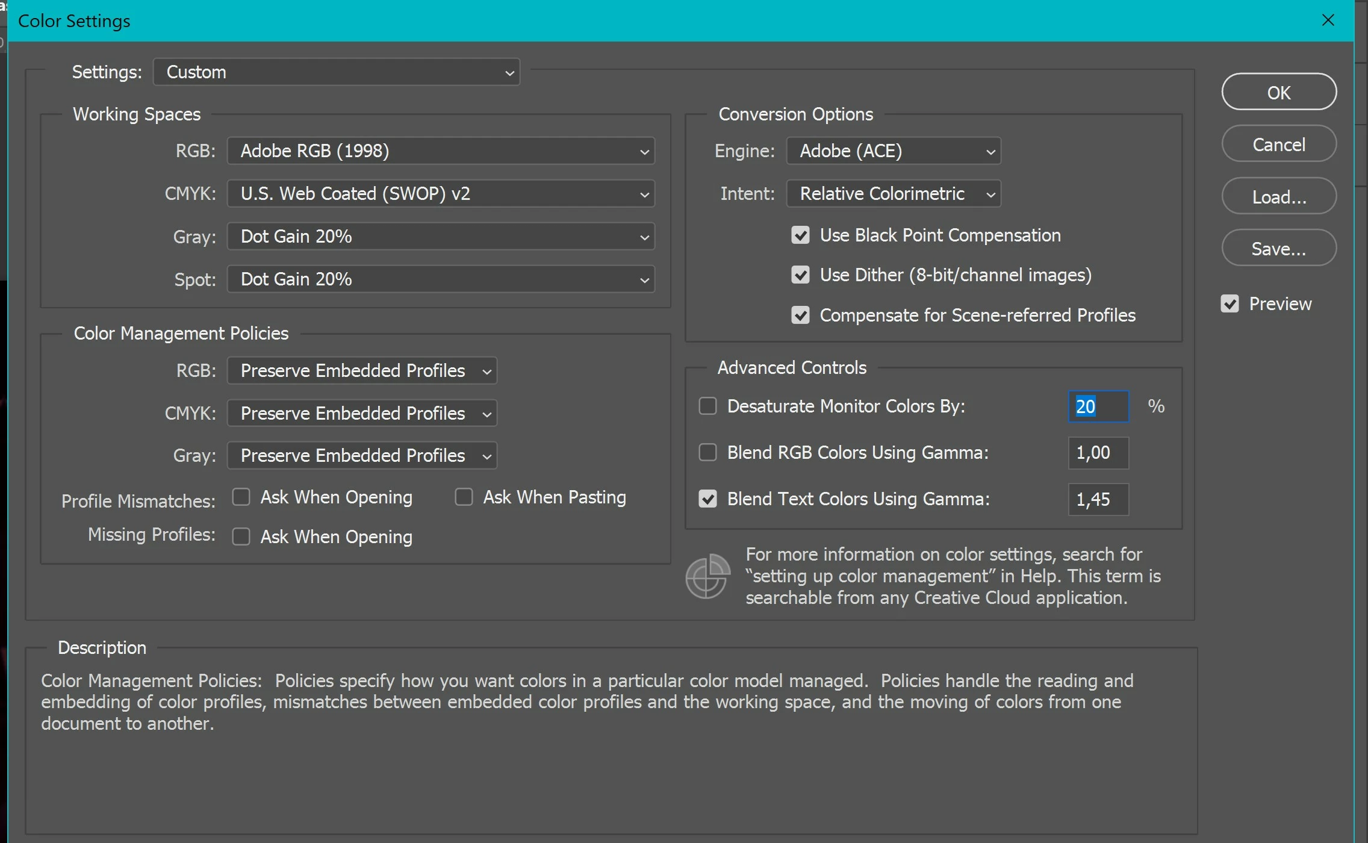This screenshot has height=843, width=1368.
Task: Close the Color Settings dialog
Action: click(x=1328, y=20)
